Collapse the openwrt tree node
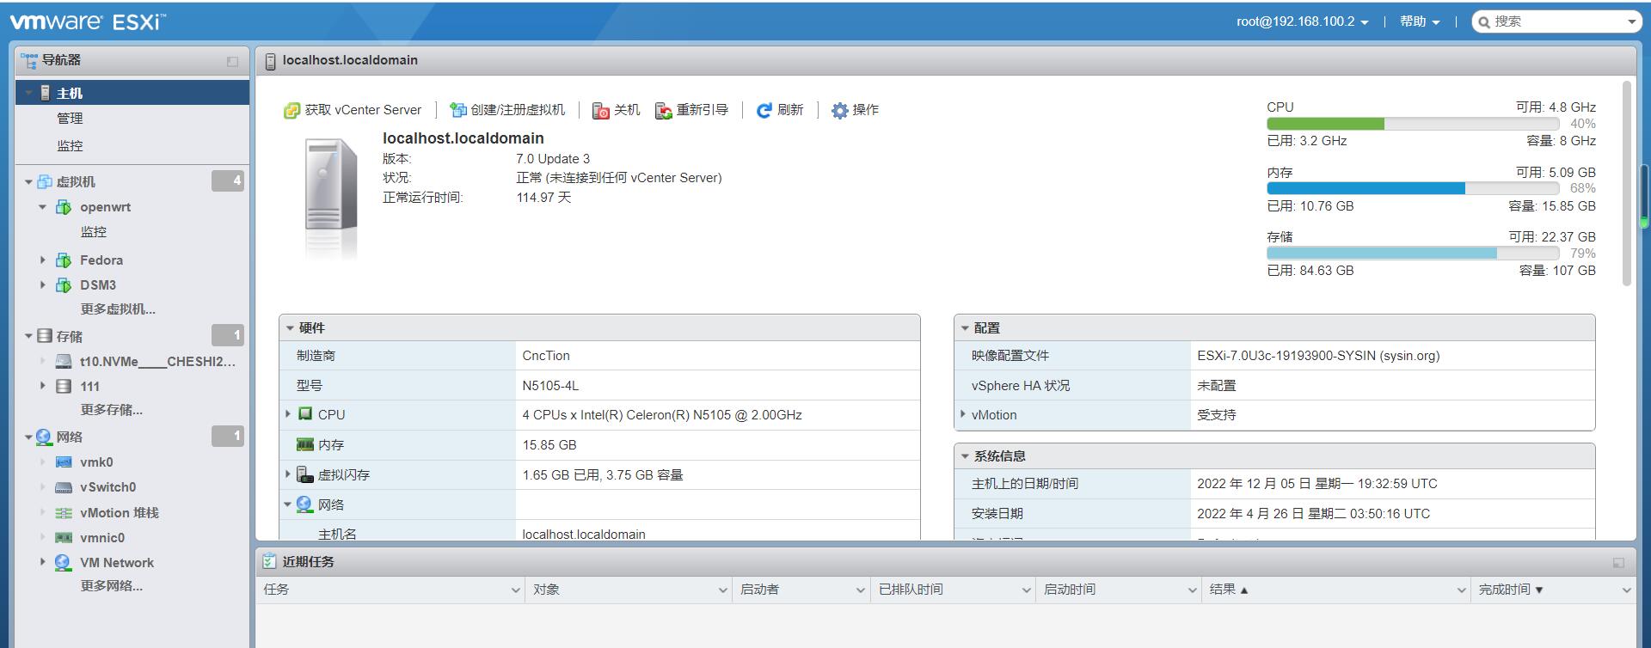Image resolution: width=1651 pixels, height=648 pixels. pyautogui.click(x=42, y=207)
